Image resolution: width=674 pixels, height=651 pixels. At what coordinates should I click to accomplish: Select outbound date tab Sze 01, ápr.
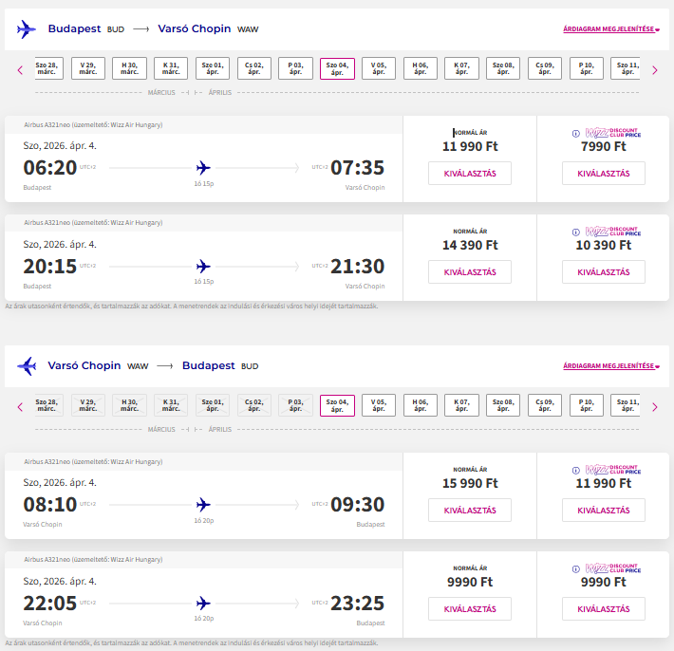[213, 68]
